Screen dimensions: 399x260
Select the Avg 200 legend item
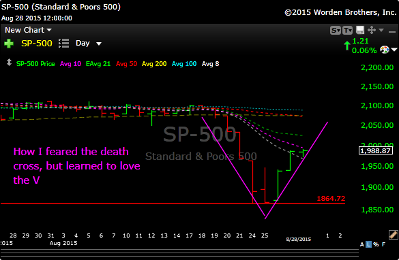pyautogui.click(x=154, y=64)
